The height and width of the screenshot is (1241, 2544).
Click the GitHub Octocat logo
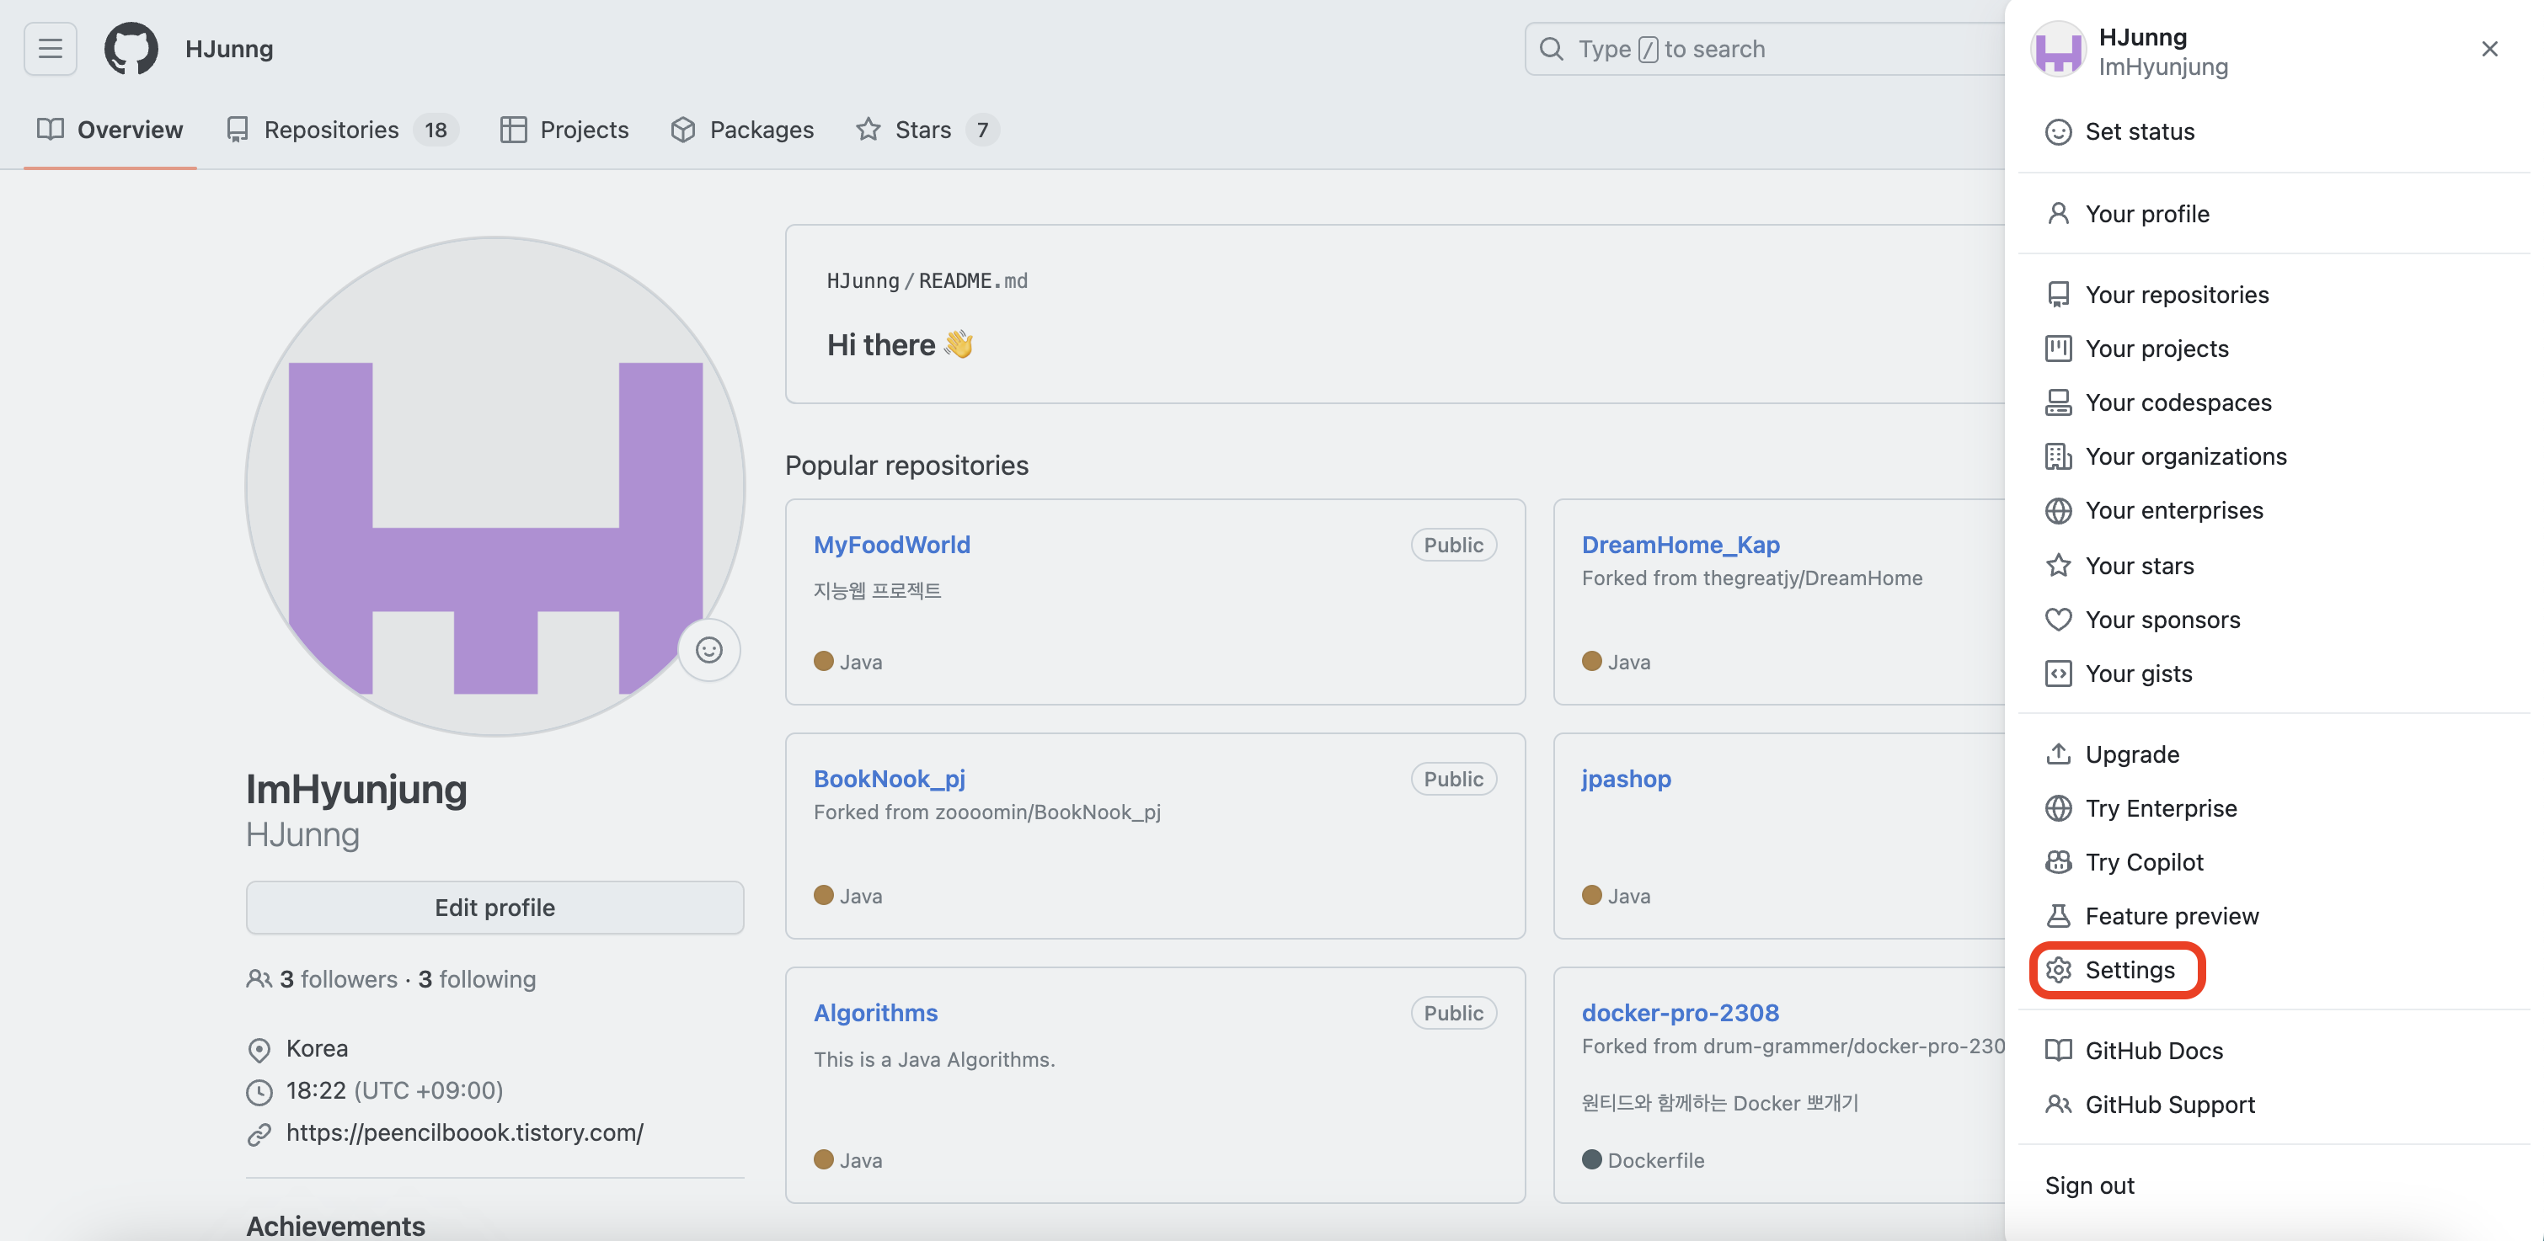[x=131, y=48]
